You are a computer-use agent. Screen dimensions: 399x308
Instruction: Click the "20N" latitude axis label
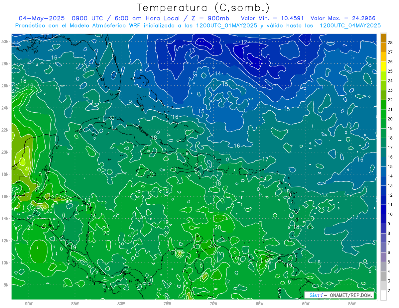coord(6,152)
